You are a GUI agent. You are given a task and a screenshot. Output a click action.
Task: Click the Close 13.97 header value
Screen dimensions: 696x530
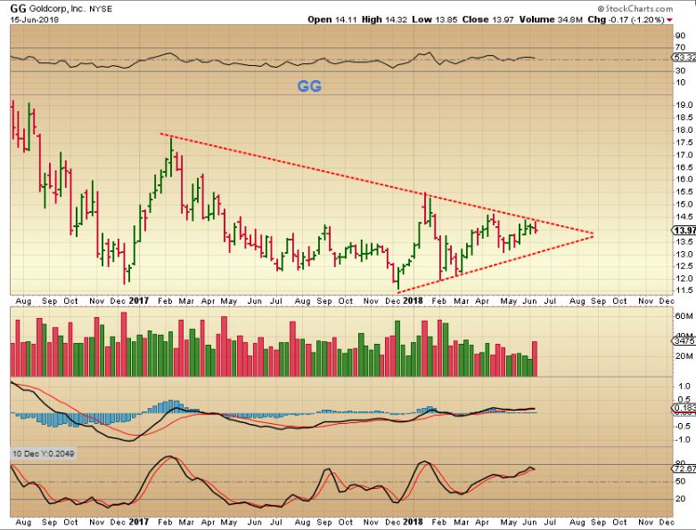pos(488,20)
